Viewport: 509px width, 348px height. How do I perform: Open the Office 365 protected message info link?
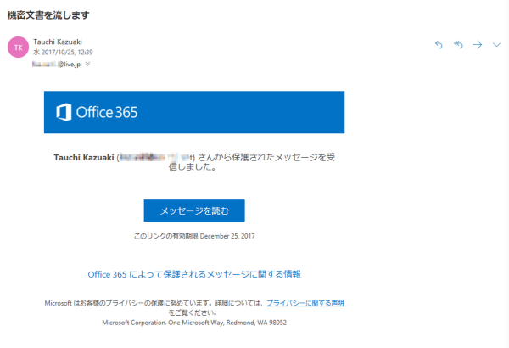pos(194,274)
